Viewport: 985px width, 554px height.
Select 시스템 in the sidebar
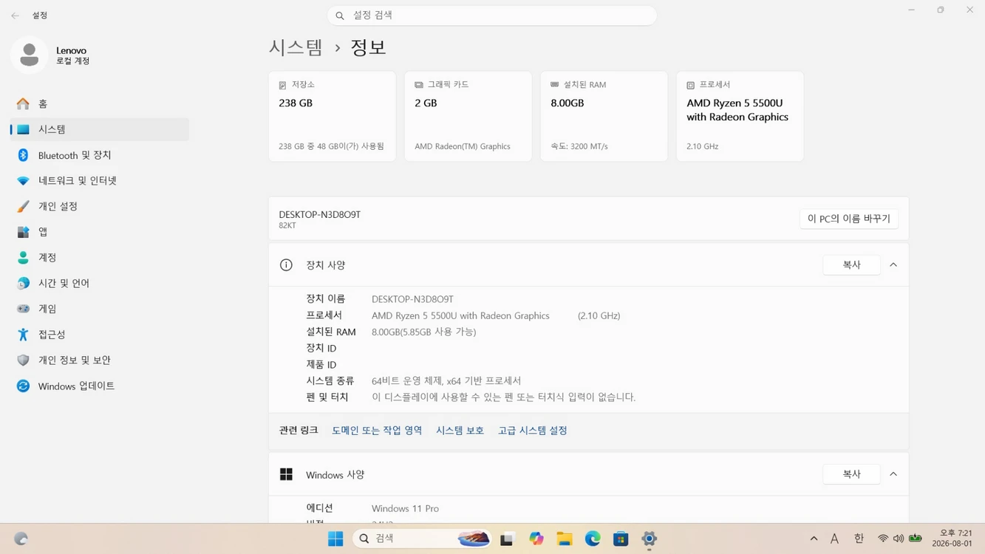click(x=100, y=129)
